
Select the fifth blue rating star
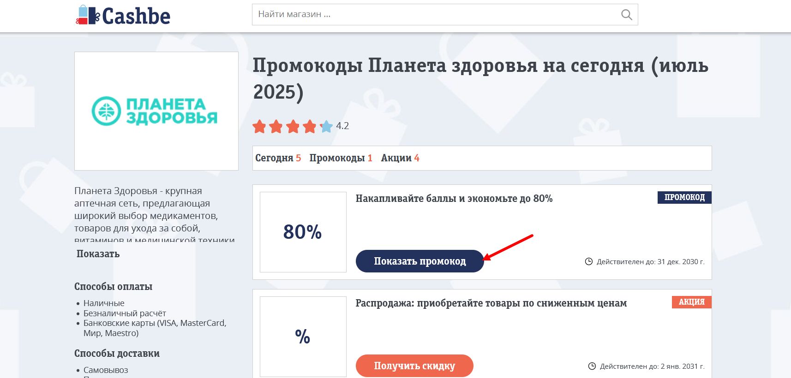coord(327,126)
